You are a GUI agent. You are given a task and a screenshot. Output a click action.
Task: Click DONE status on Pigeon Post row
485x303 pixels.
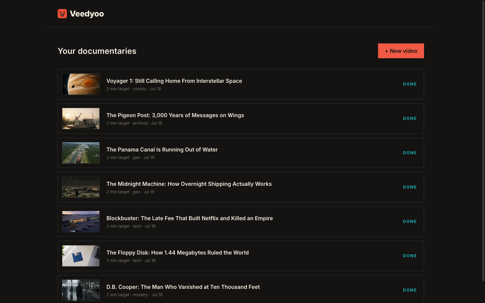point(410,119)
